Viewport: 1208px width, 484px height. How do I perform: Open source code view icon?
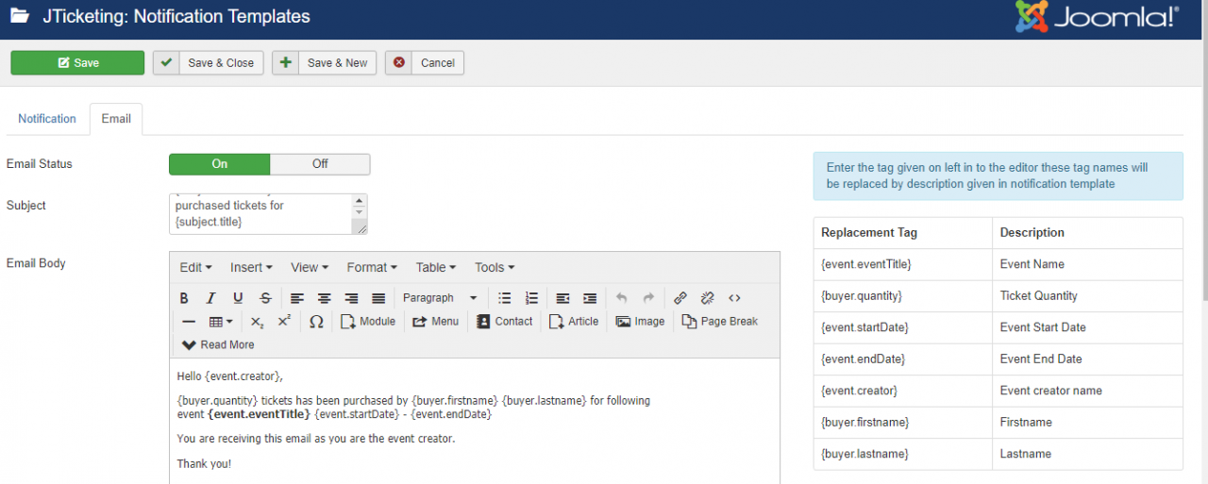pos(734,298)
